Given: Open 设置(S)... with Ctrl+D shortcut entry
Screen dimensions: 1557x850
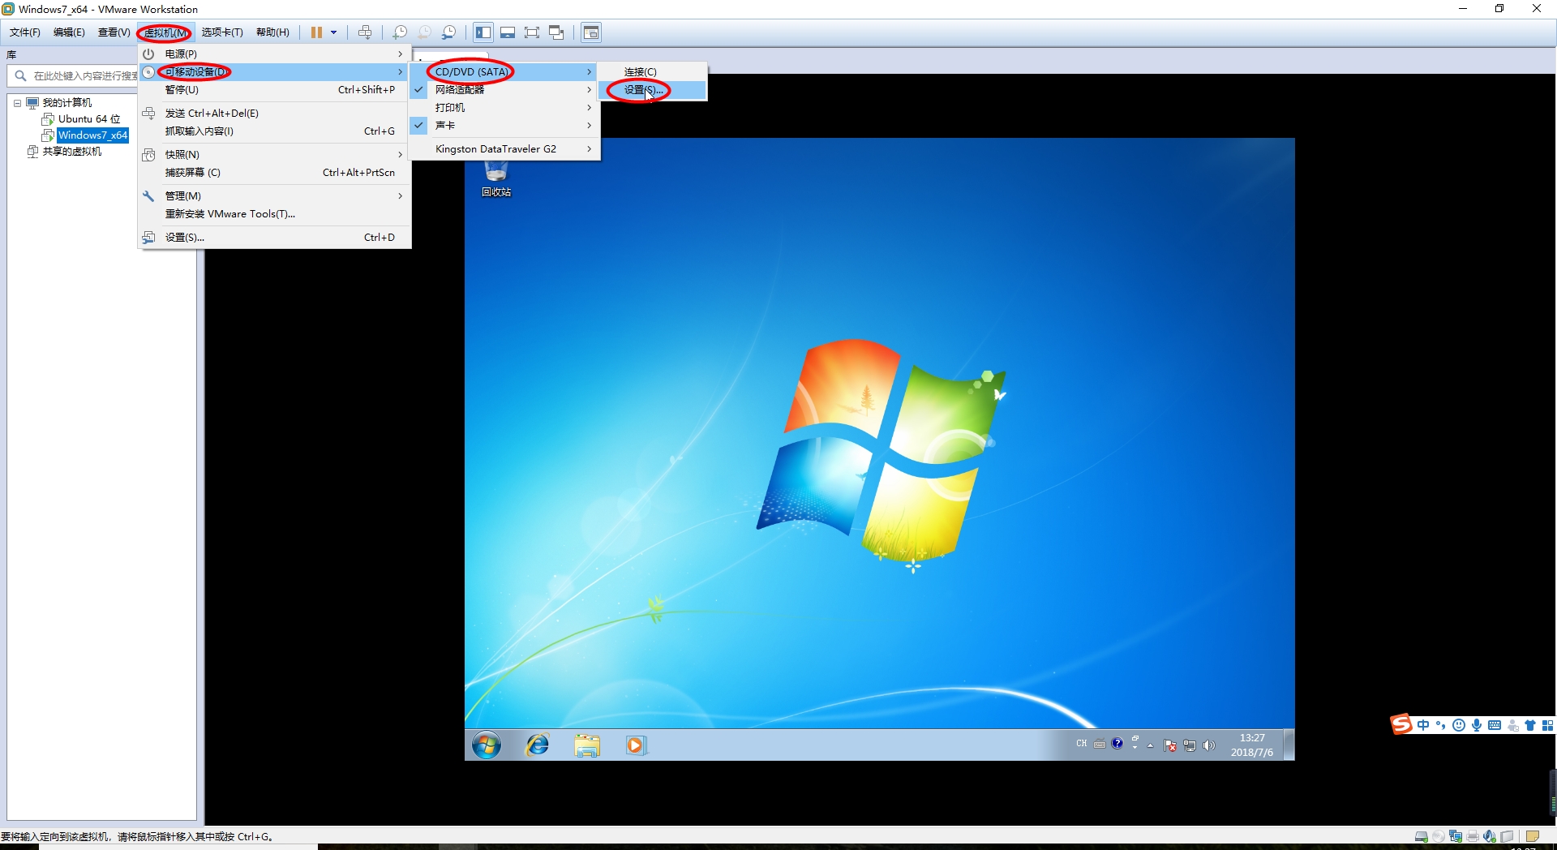Looking at the screenshot, I should [x=275, y=237].
